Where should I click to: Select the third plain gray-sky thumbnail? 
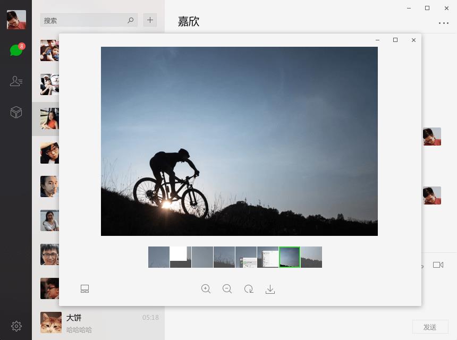pyautogui.click(x=202, y=257)
